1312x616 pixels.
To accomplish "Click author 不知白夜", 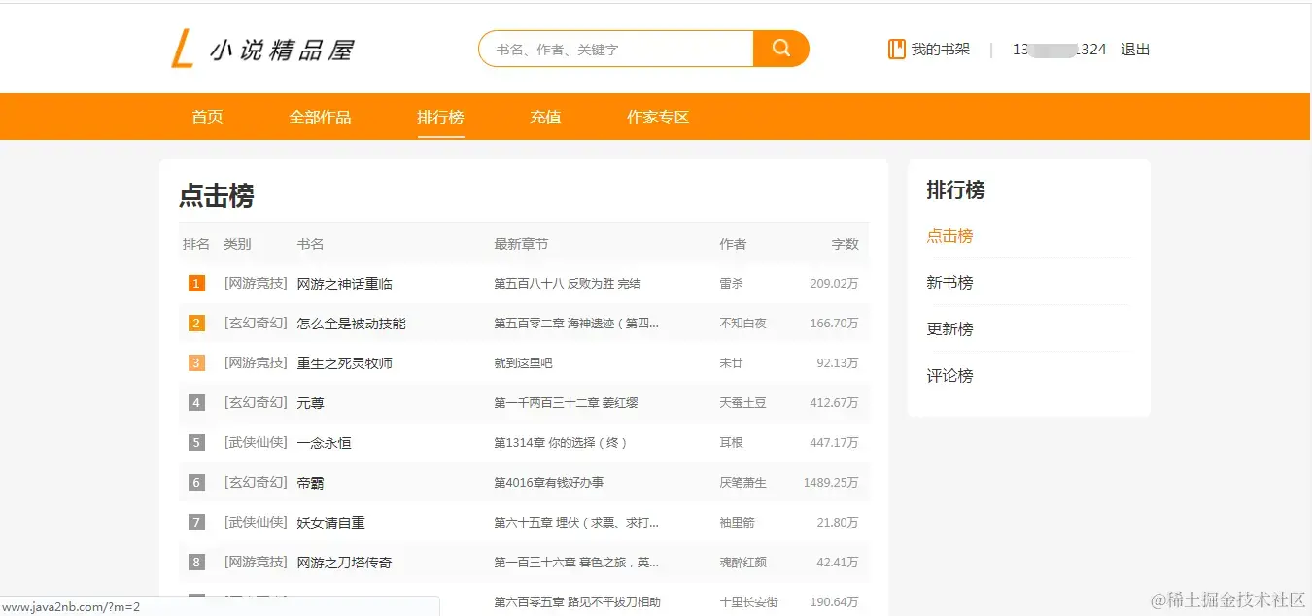I will [742, 324].
